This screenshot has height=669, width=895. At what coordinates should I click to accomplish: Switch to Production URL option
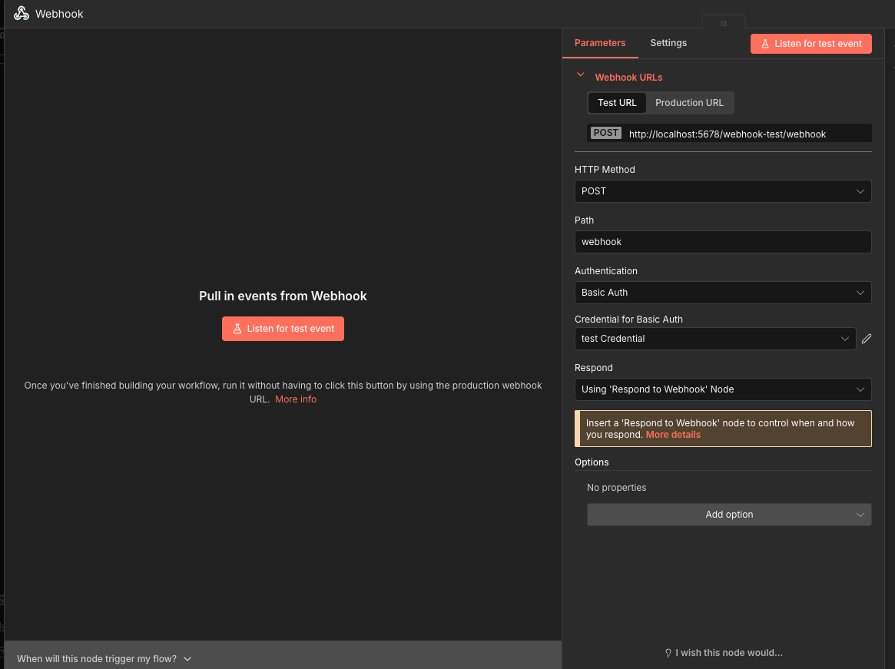tap(689, 103)
